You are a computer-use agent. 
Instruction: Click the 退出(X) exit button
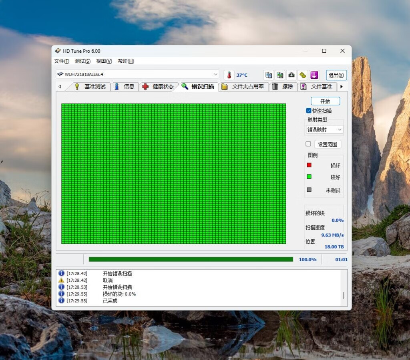[x=336, y=75]
